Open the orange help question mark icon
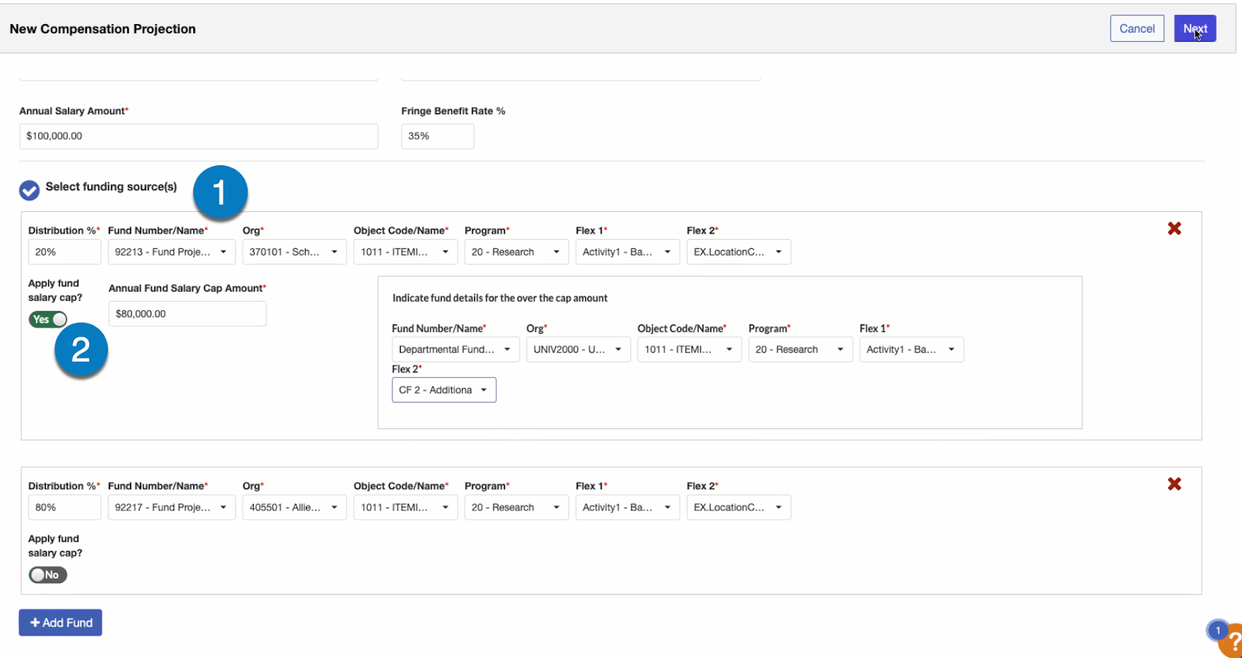This screenshot has height=658, width=1242. 1233,642
